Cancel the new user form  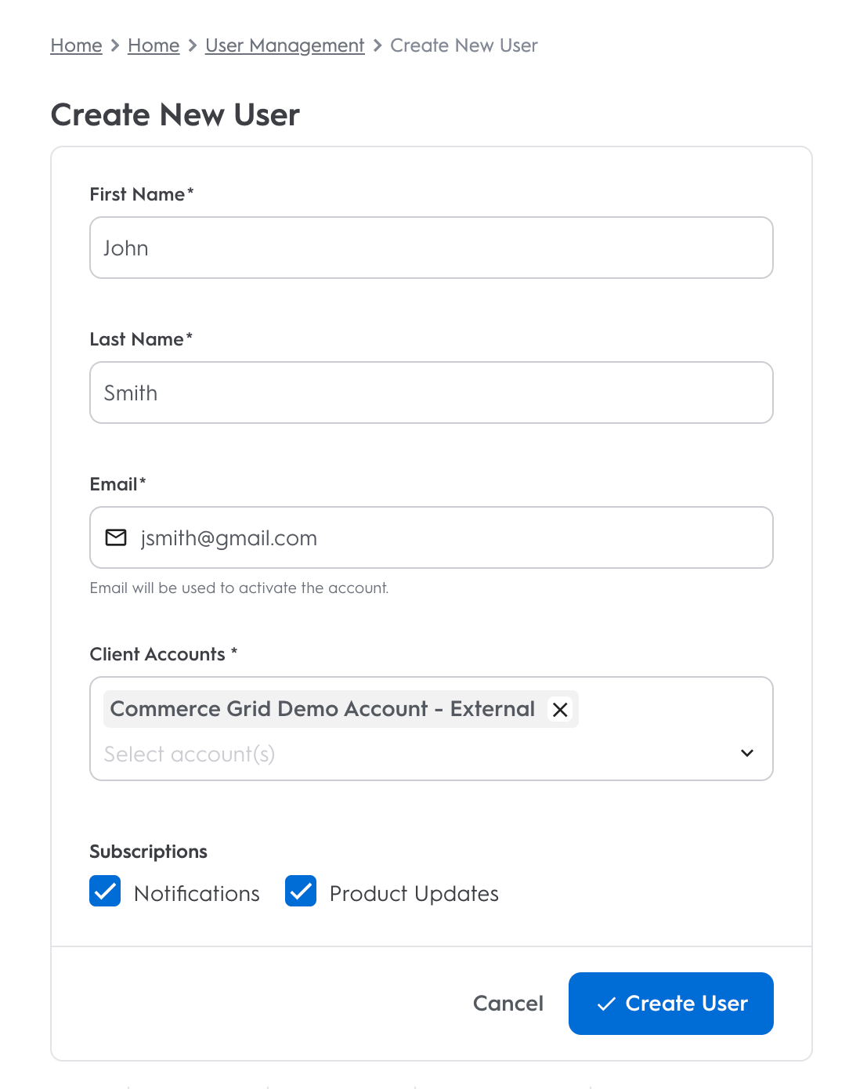[508, 1004]
